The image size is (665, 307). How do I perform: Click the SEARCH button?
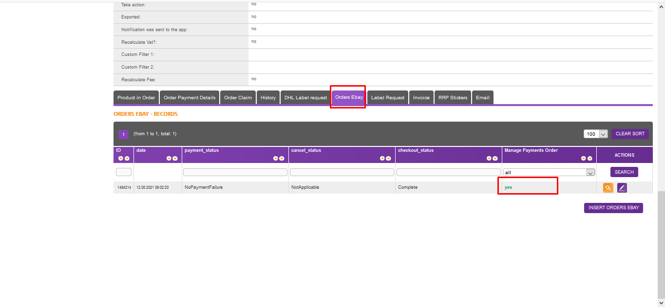click(624, 172)
